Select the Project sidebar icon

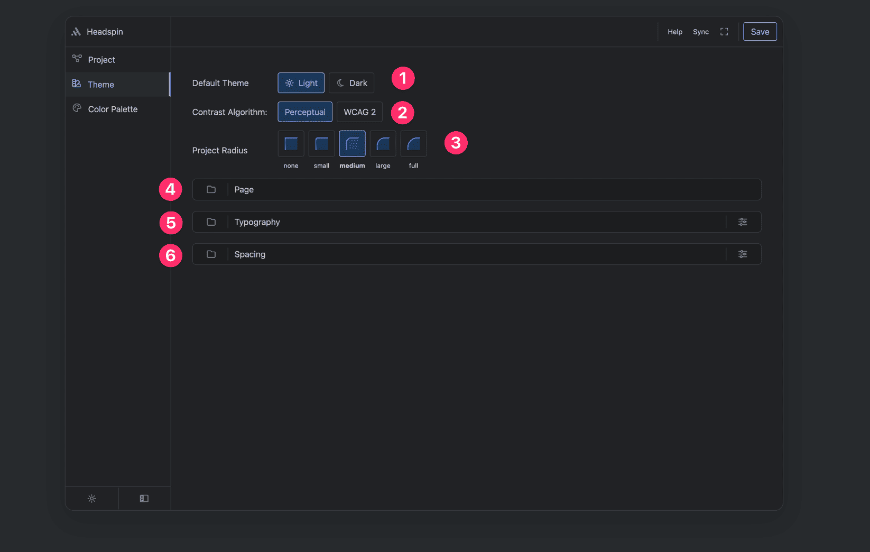(77, 59)
